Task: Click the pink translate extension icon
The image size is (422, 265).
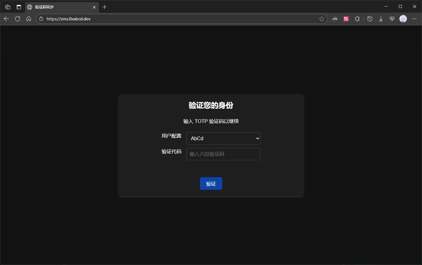Action: point(346,19)
